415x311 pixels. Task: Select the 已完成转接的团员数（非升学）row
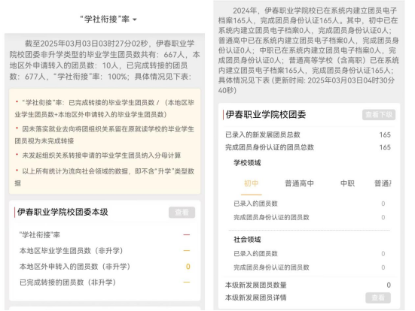point(105,282)
